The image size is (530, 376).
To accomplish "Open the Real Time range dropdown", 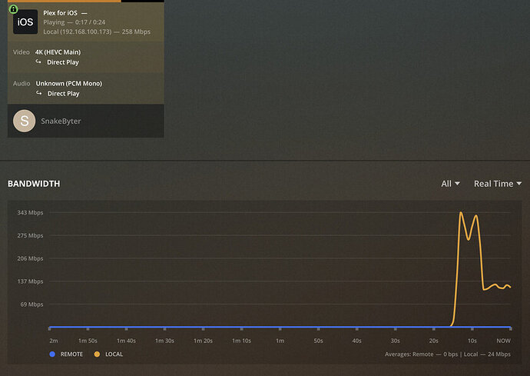I will pyautogui.click(x=498, y=184).
